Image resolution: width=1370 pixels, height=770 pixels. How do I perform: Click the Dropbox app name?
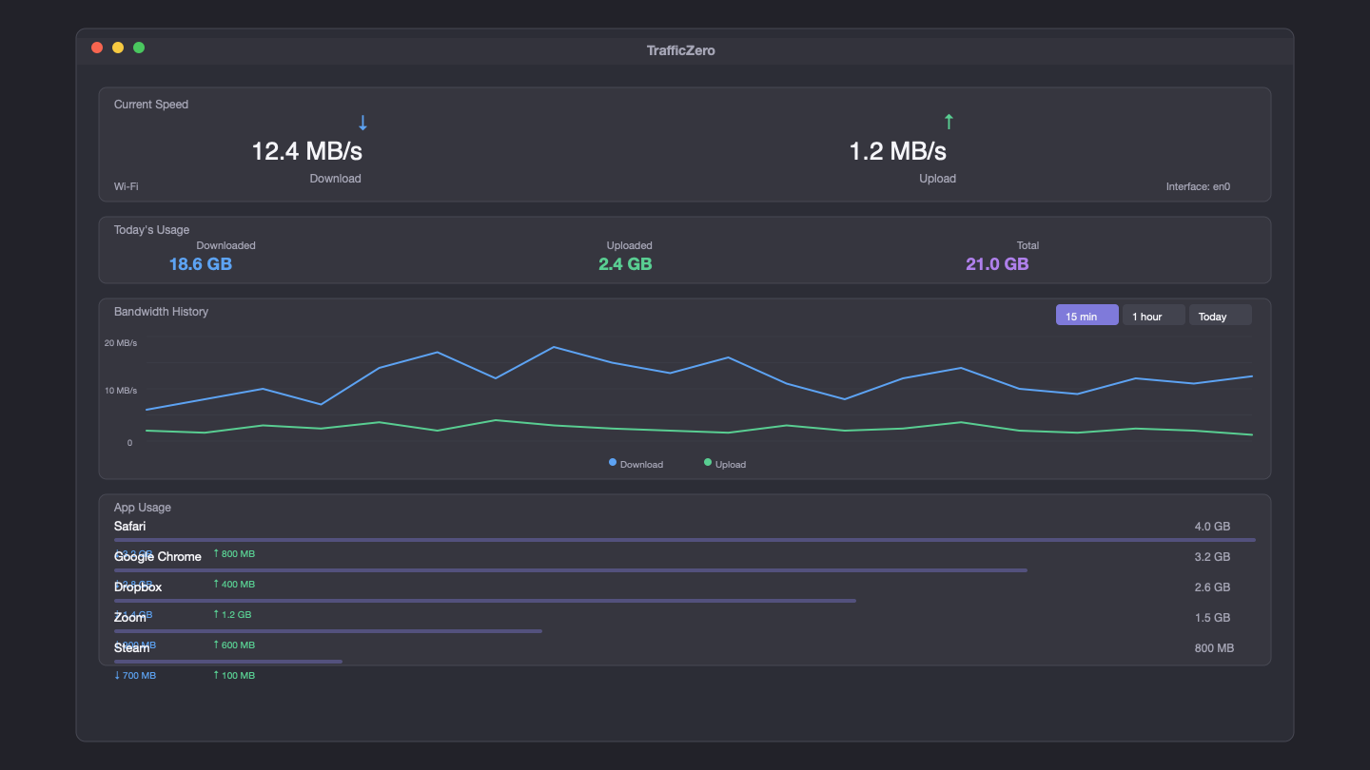click(138, 587)
